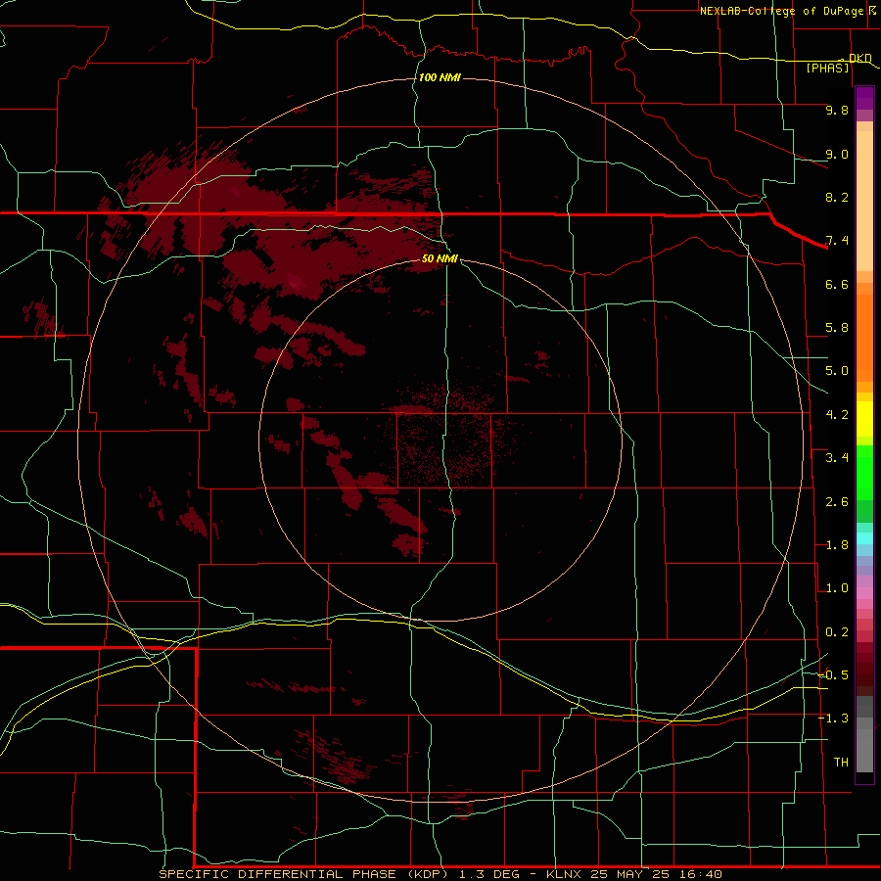Click the TH threshold label on the scale
This screenshot has width=881, height=881.
coord(841,763)
